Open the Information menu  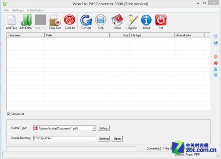click(x=36, y=10)
